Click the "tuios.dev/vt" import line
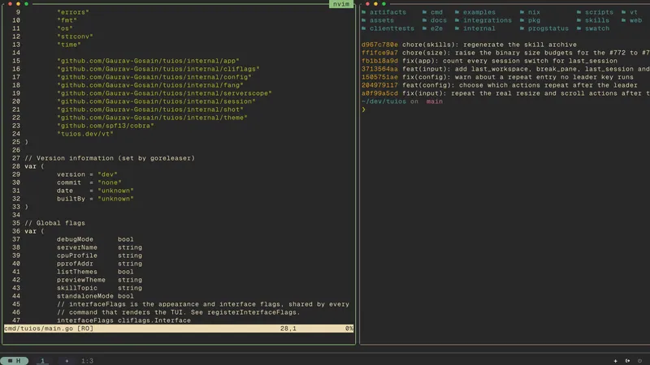 pos(85,134)
